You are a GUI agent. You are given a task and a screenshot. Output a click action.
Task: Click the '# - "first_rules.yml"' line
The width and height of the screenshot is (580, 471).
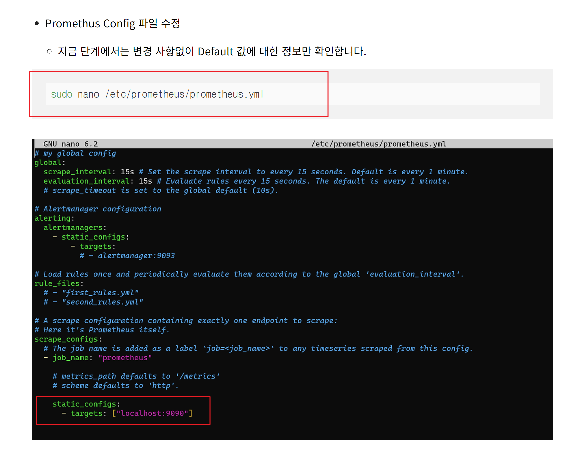point(91,293)
